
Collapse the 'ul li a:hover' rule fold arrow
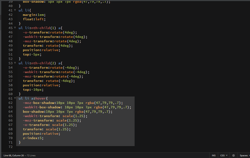15,98
